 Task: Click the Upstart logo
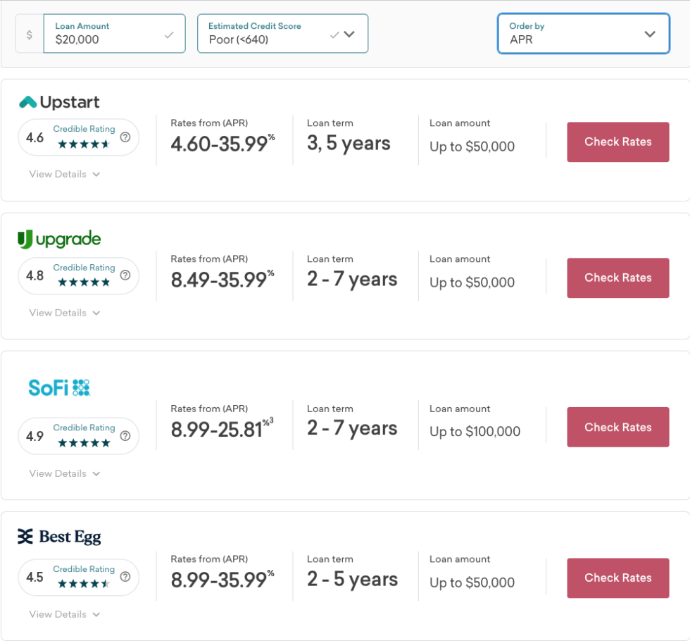[x=59, y=101]
